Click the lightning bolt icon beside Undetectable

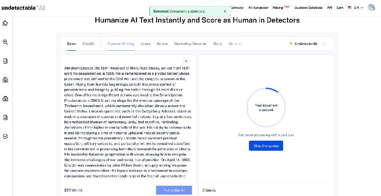(x=291, y=44)
